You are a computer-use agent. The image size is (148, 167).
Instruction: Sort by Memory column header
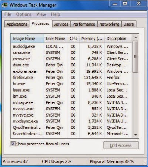(92, 39)
